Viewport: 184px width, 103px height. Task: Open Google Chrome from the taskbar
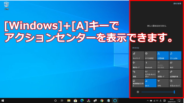click(102, 100)
